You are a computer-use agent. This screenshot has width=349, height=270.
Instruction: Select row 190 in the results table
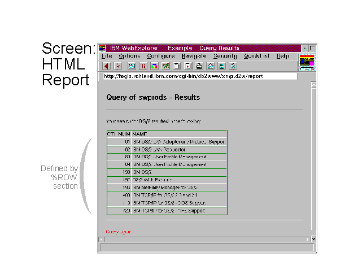(167, 172)
